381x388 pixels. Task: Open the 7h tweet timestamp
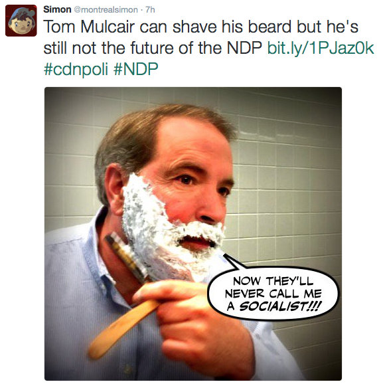click(x=150, y=10)
